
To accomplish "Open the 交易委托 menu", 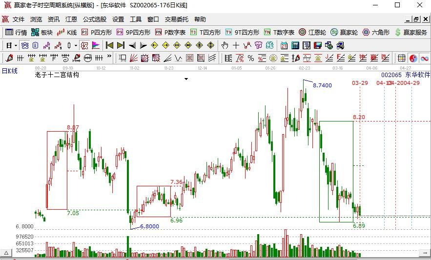I will pos(177,19).
